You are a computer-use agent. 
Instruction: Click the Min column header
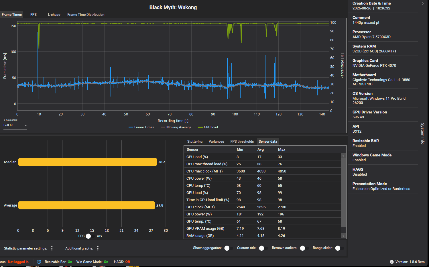(240, 150)
